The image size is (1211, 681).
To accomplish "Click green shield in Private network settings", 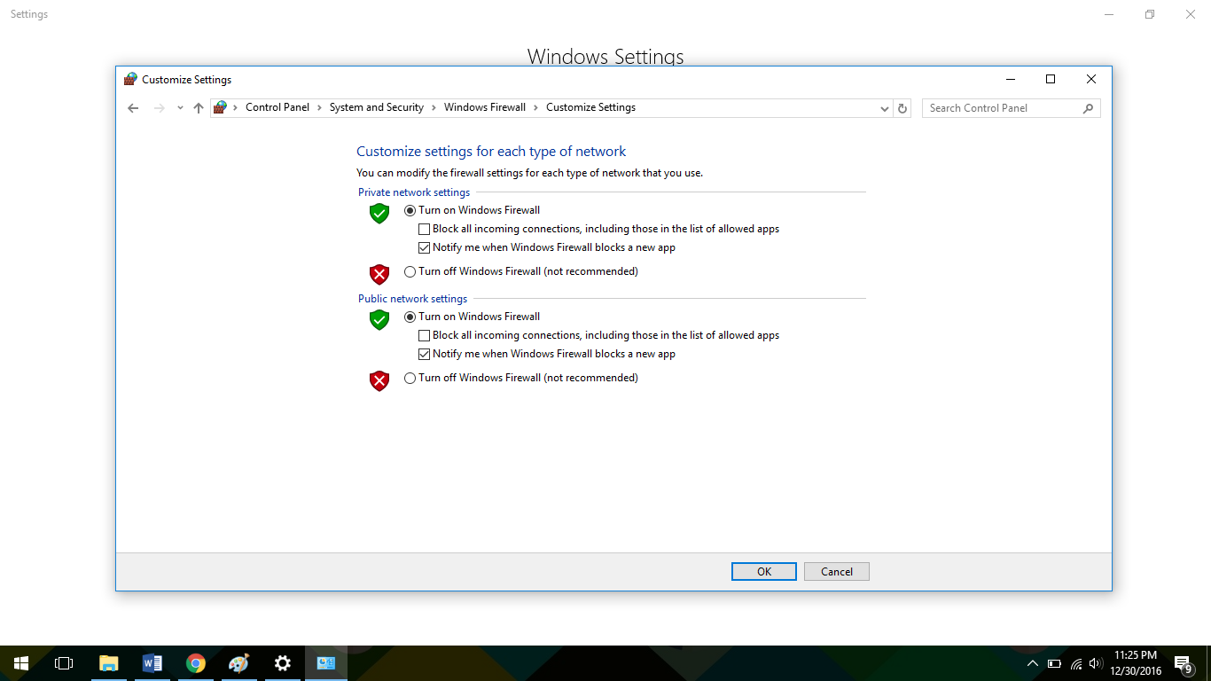I will point(379,213).
